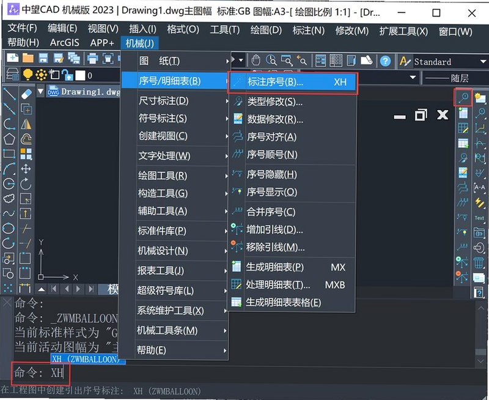This screenshot has width=489, height=400.
Task: Click the A-A section mark icon
Action: tap(479, 187)
